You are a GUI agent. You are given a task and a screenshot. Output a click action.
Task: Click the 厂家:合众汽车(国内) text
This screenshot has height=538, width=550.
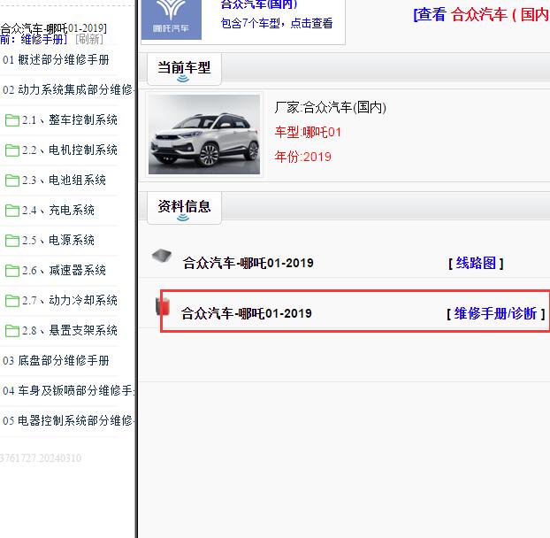[x=331, y=107]
